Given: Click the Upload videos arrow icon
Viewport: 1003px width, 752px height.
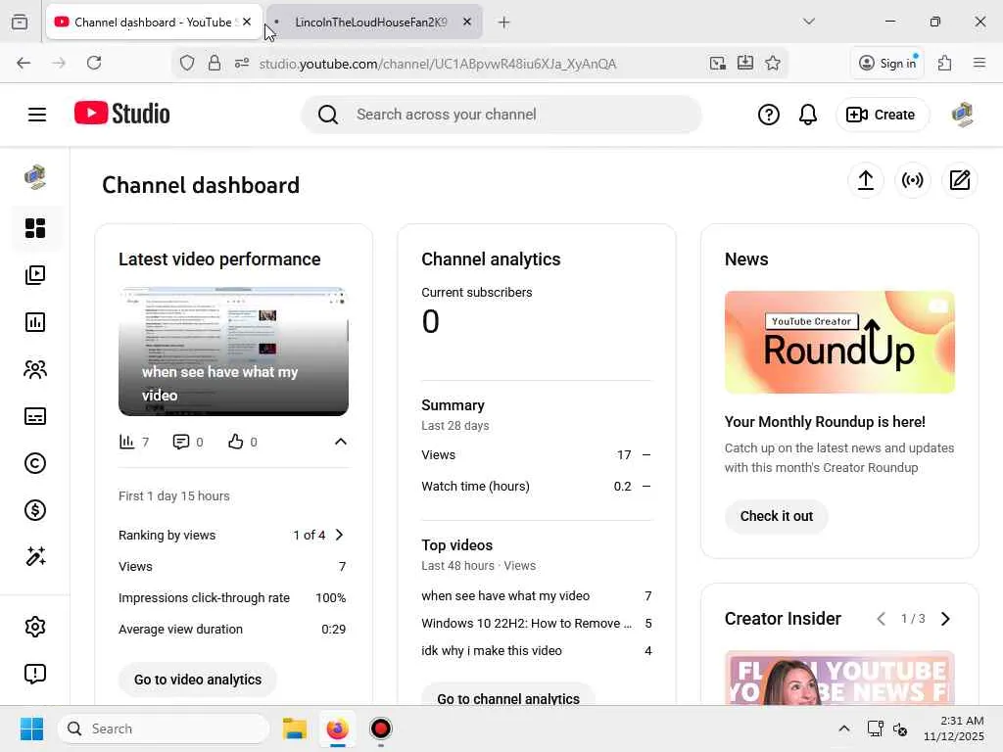Looking at the screenshot, I should (x=866, y=180).
